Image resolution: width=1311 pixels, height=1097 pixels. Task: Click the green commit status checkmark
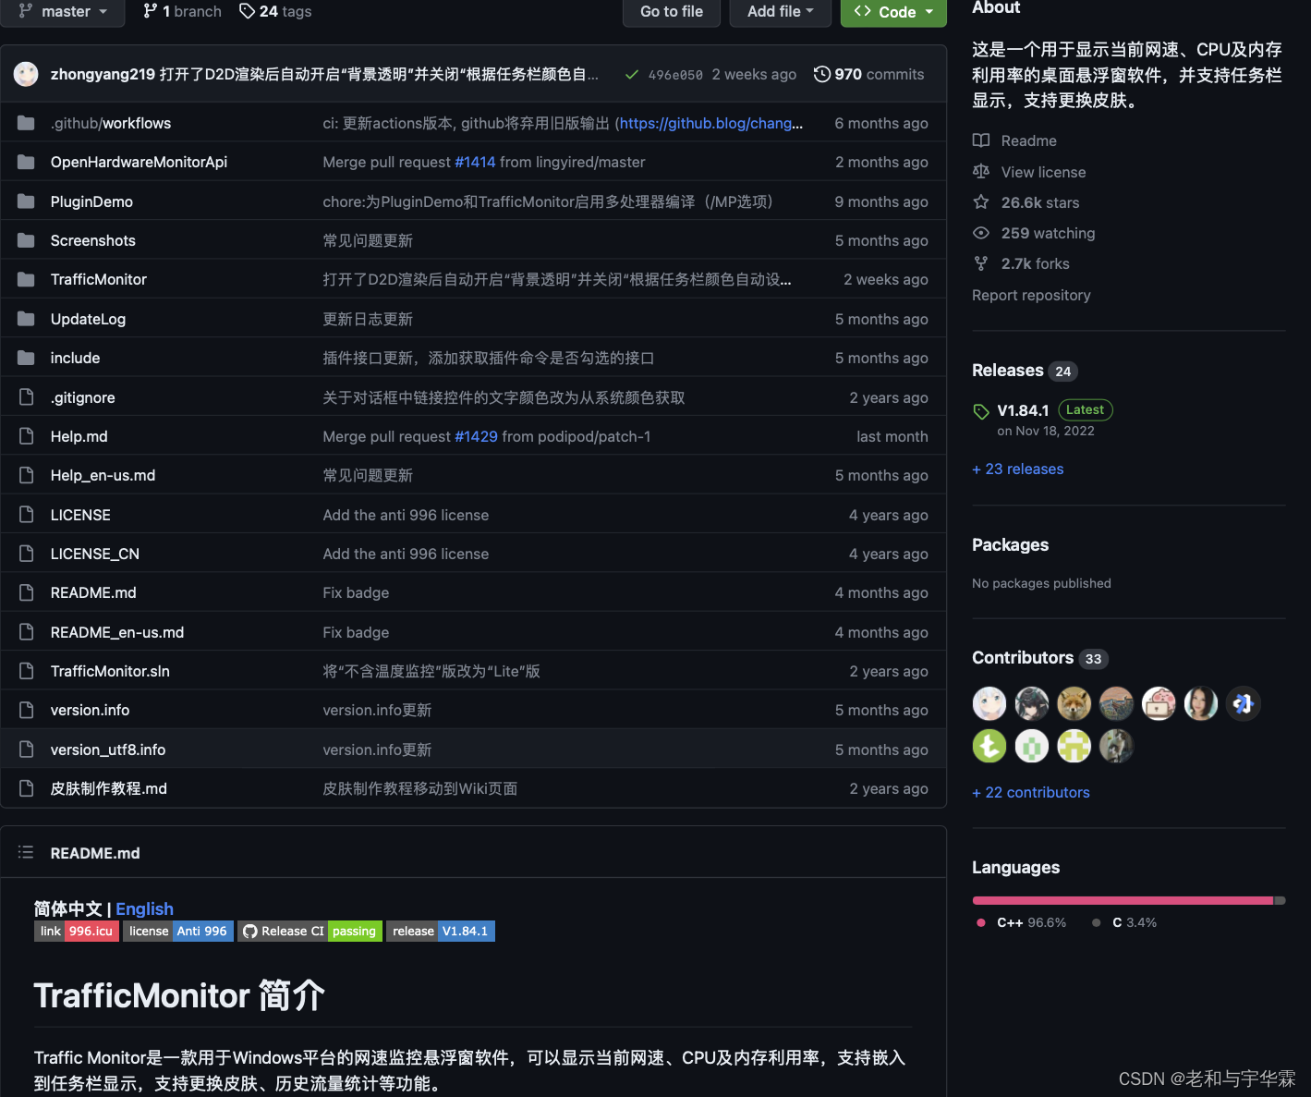(x=631, y=75)
